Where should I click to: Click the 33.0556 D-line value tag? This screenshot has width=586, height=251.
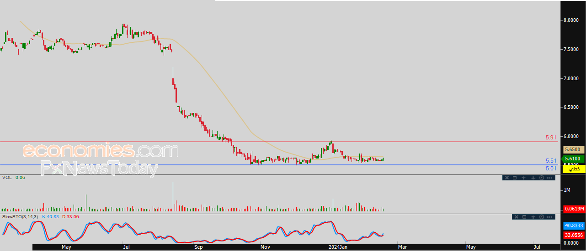pyautogui.click(x=574, y=235)
